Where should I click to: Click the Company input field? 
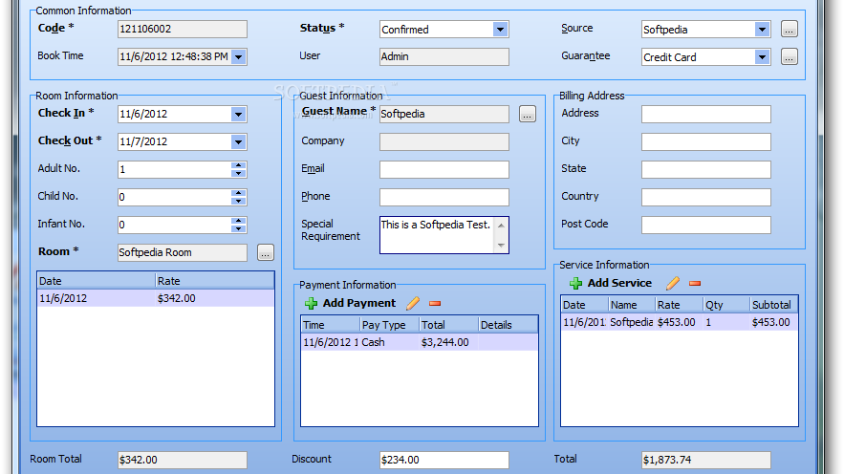[x=444, y=142]
